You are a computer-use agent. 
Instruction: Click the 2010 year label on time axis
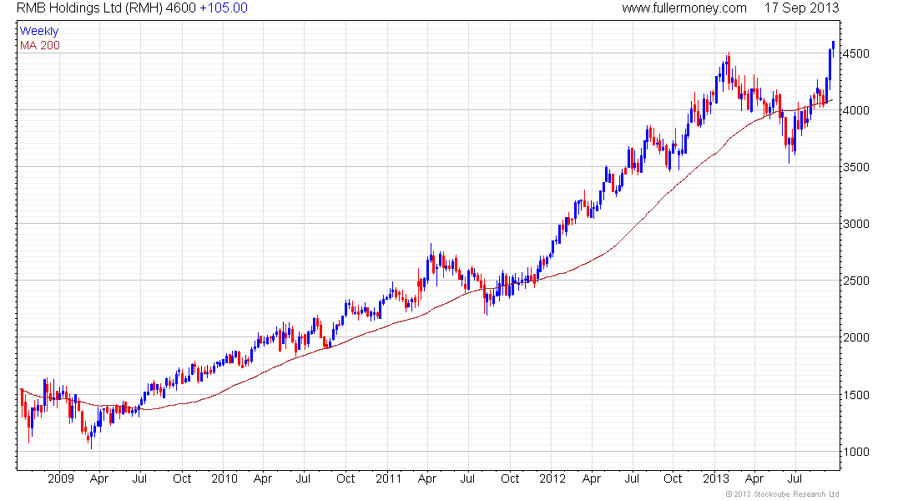(224, 478)
